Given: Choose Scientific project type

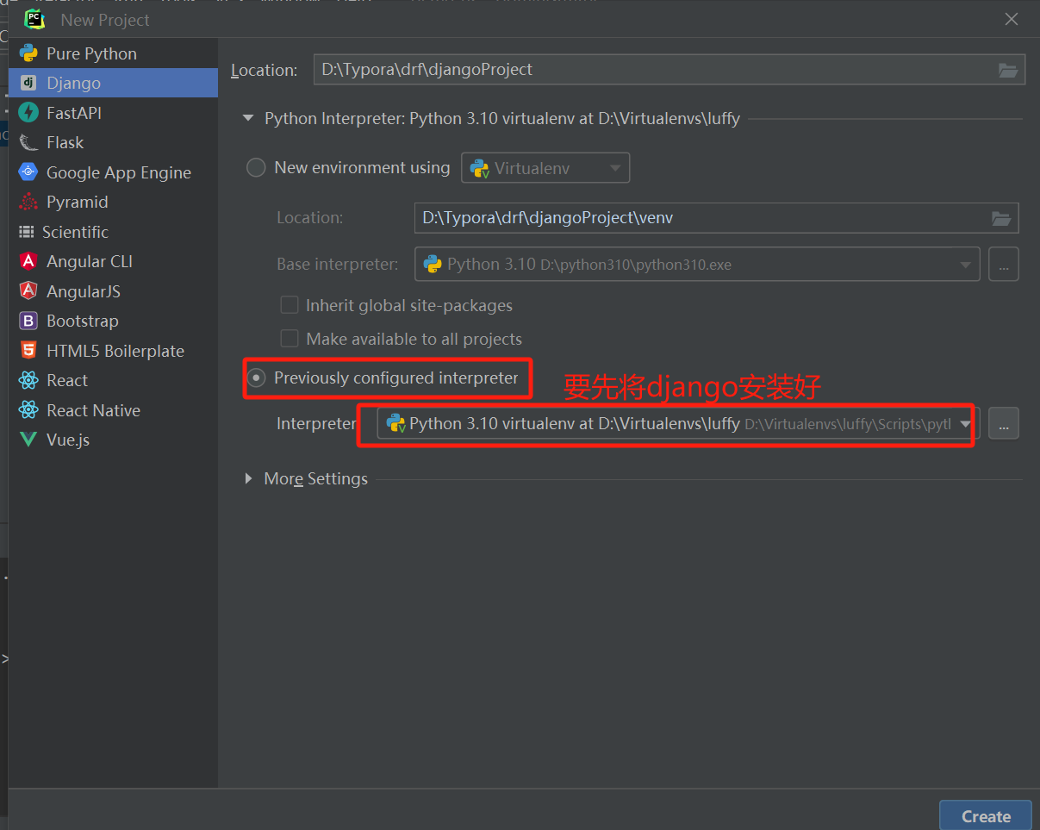Looking at the screenshot, I should 113,232.
